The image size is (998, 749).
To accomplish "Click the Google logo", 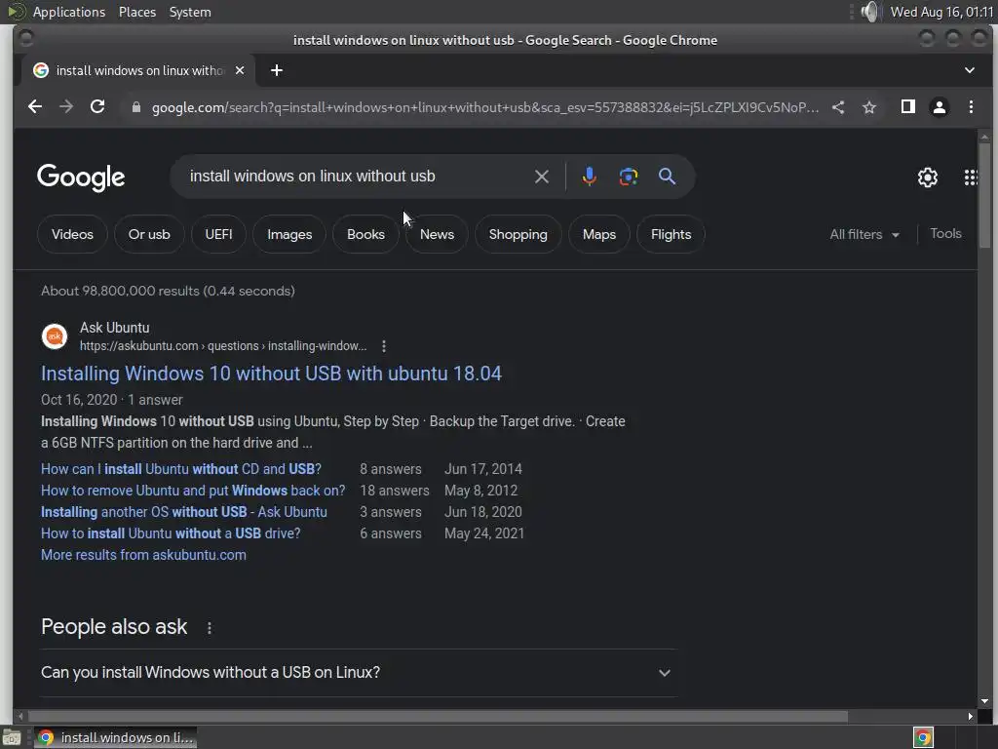I will 81,177.
